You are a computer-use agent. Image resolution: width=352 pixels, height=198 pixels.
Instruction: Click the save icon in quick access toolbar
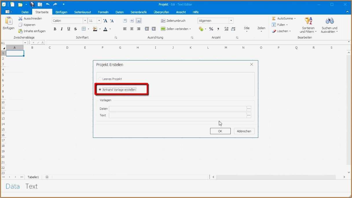32,4
